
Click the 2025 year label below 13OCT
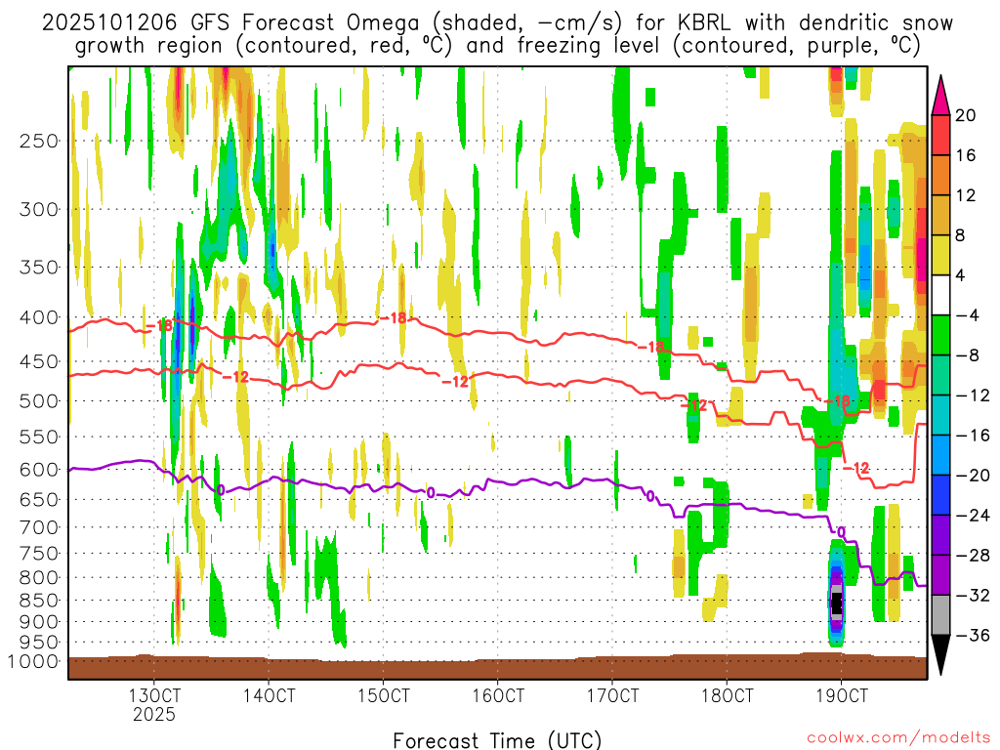154,715
